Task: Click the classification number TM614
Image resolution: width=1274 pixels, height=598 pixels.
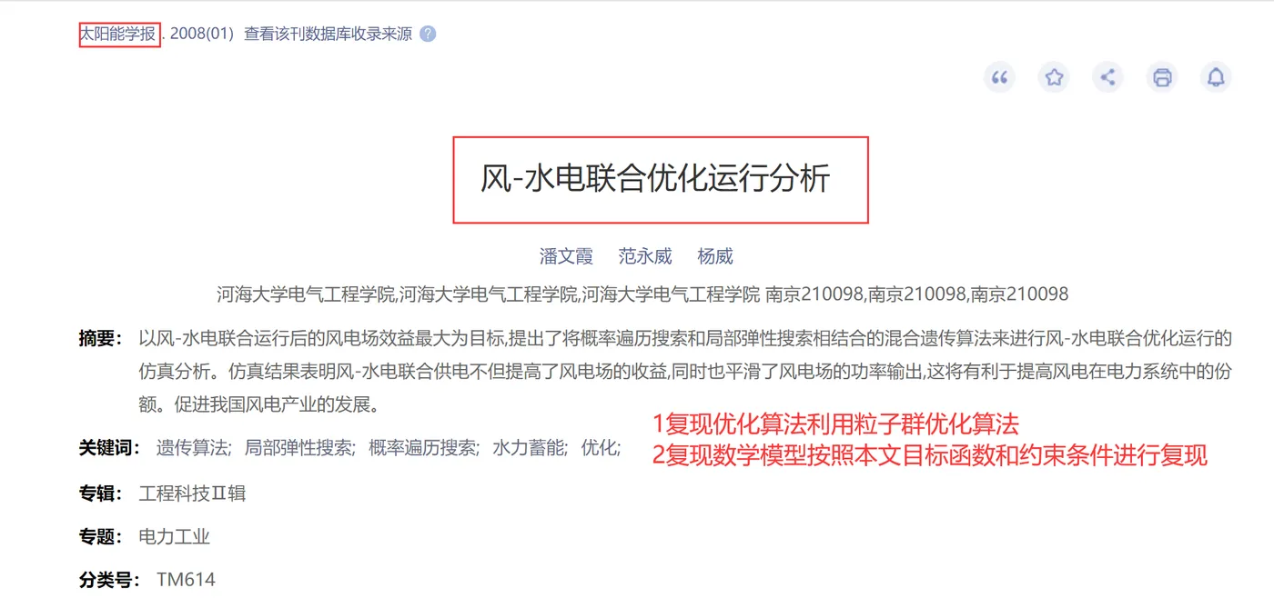Action: point(186,579)
